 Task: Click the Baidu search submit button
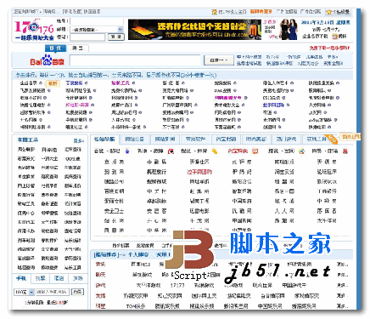(x=219, y=60)
